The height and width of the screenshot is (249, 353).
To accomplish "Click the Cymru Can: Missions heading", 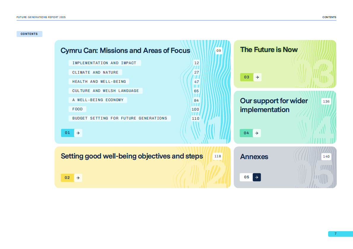I will [125, 51].
